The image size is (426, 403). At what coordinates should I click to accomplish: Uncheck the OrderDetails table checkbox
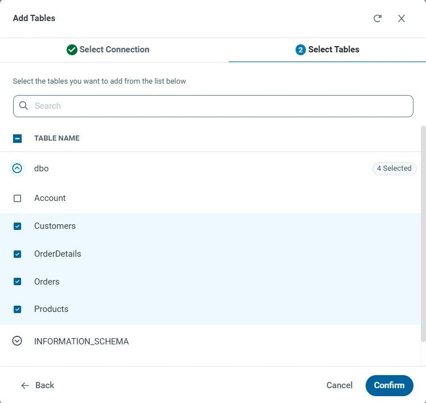[18, 254]
